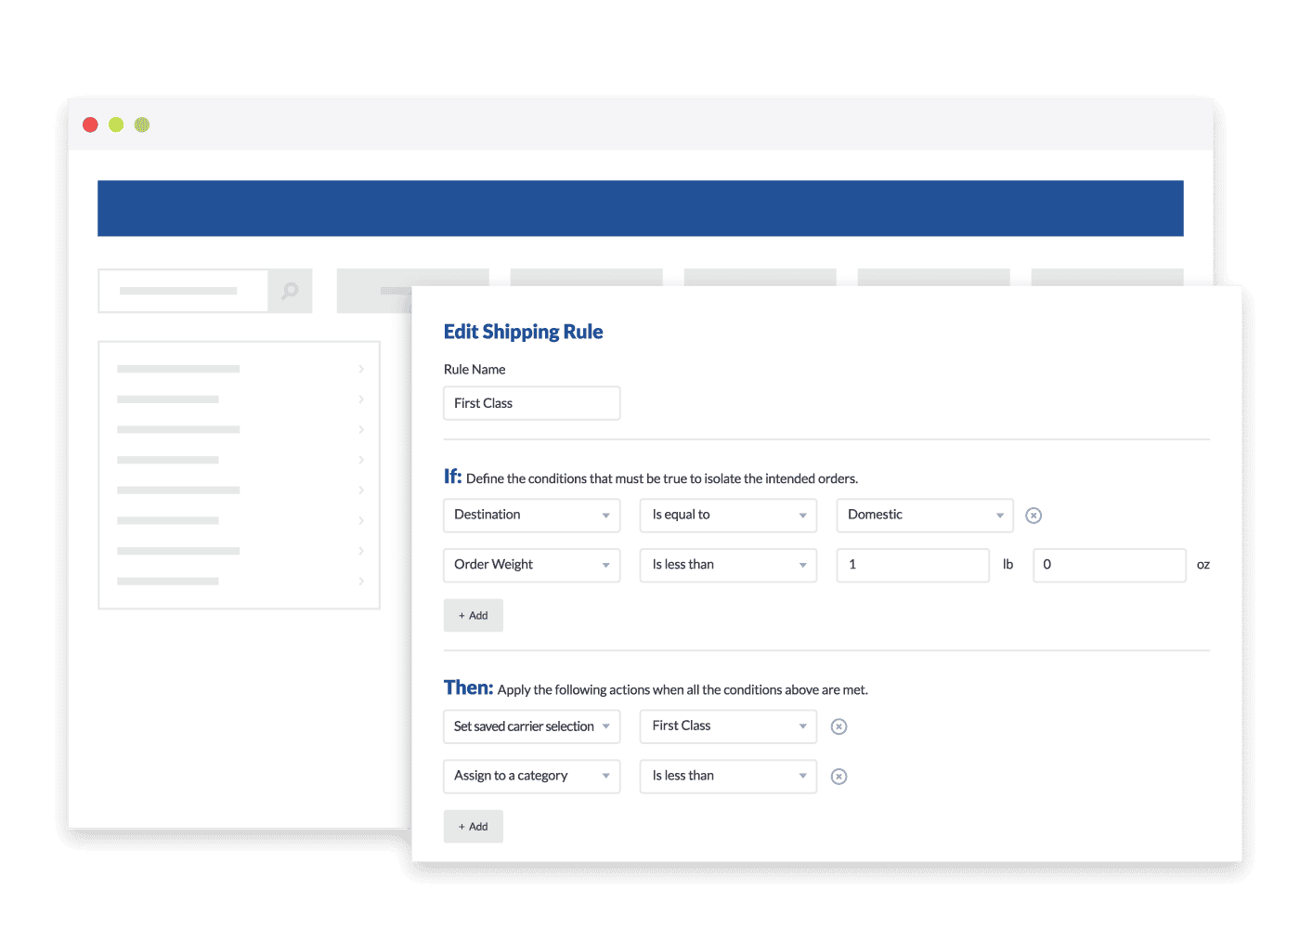Viewport: 1300px width, 929px height.
Task: Remove the Destination condition row
Action: [x=1033, y=516]
